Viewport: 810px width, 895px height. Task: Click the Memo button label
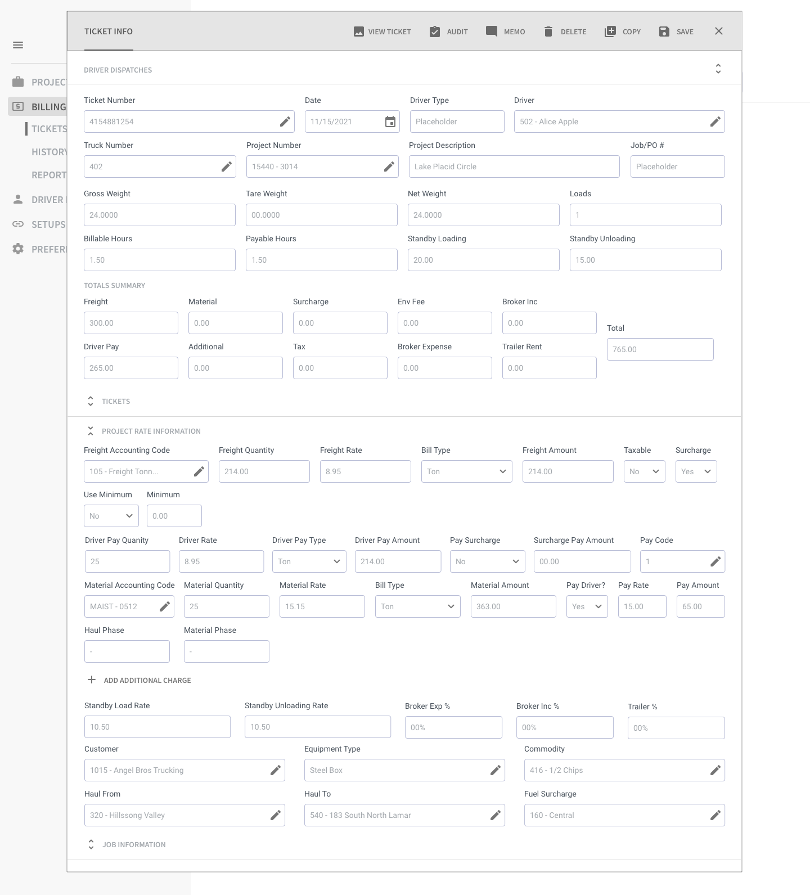(x=515, y=32)
